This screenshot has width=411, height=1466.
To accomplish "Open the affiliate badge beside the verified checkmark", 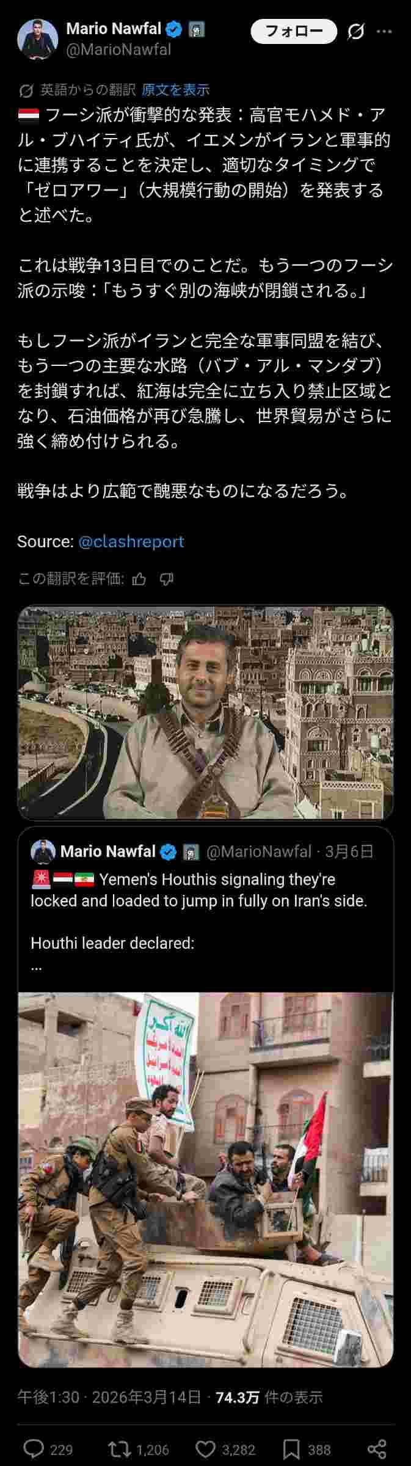I will pos(196,29).
